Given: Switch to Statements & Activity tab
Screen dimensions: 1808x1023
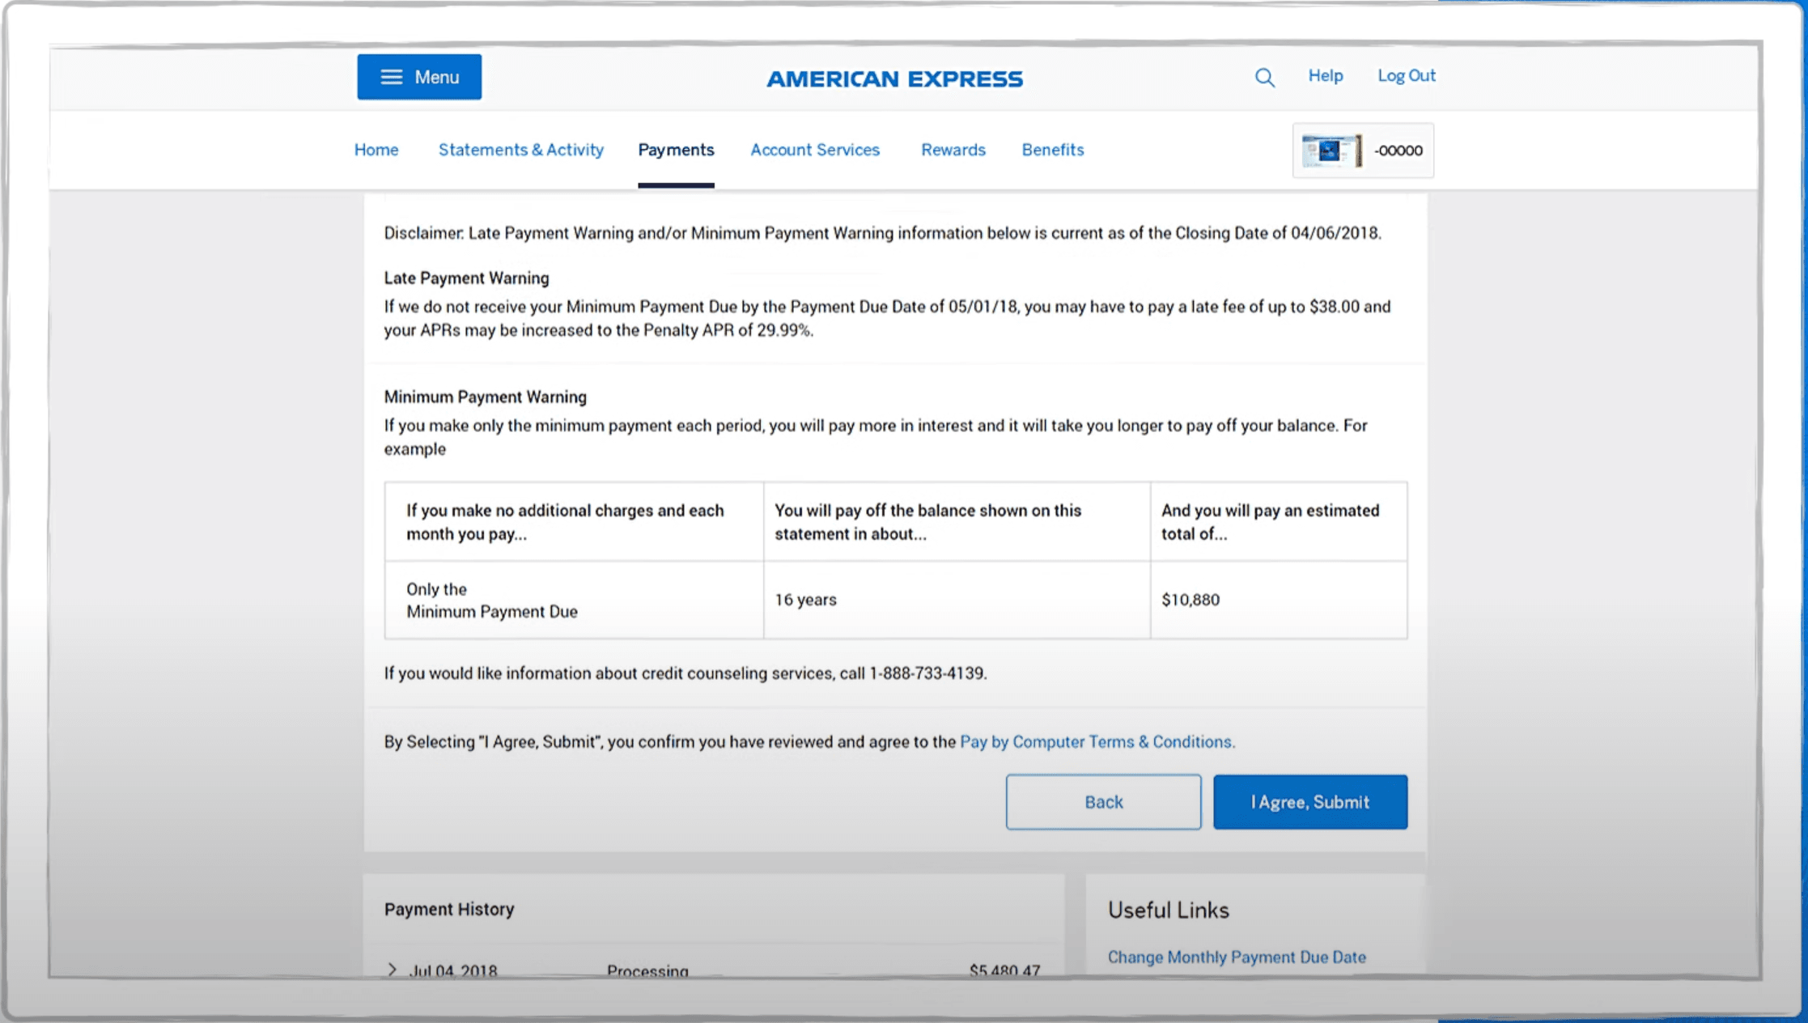Looking at the screenshot, I should [x=521, y=150].
